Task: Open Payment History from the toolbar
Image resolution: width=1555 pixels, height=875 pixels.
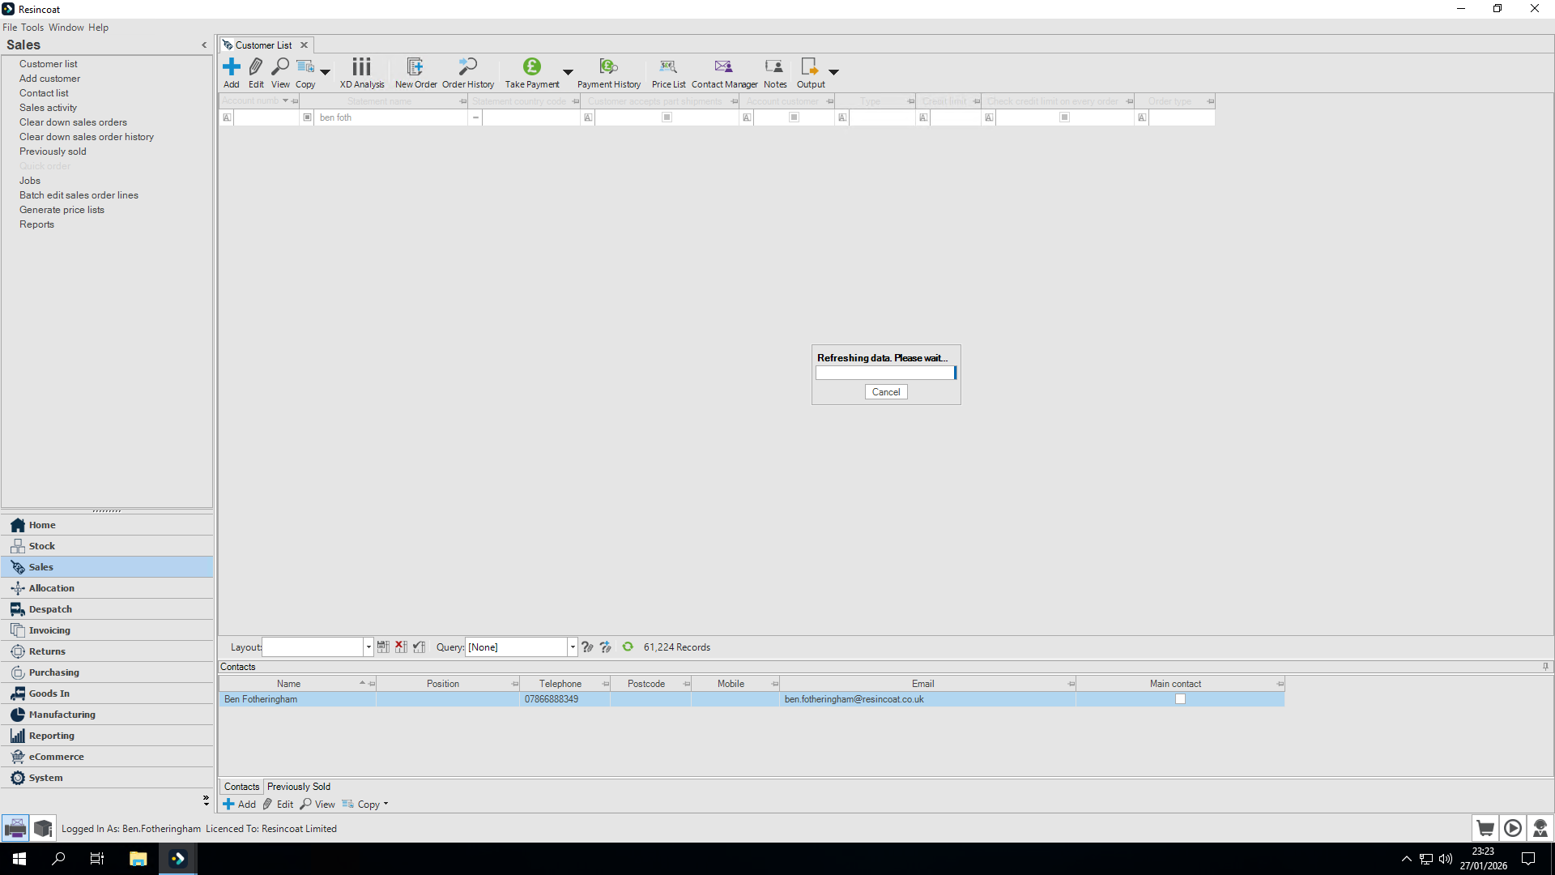Action: pyautogui.click(x=608, y=67)
